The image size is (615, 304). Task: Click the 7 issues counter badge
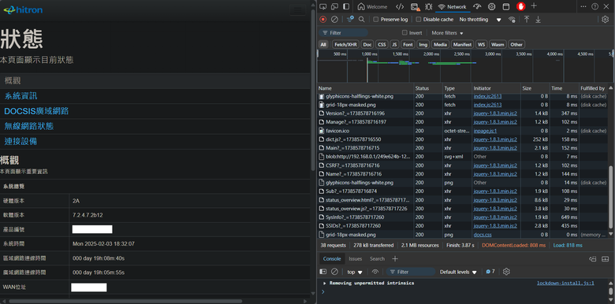pyautogui.click(x=490, y=272)
